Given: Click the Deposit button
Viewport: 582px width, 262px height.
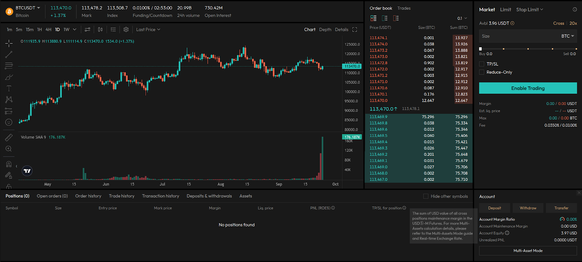Looking at the screenshot, I should pyautogui.click(x=494, y=208).
